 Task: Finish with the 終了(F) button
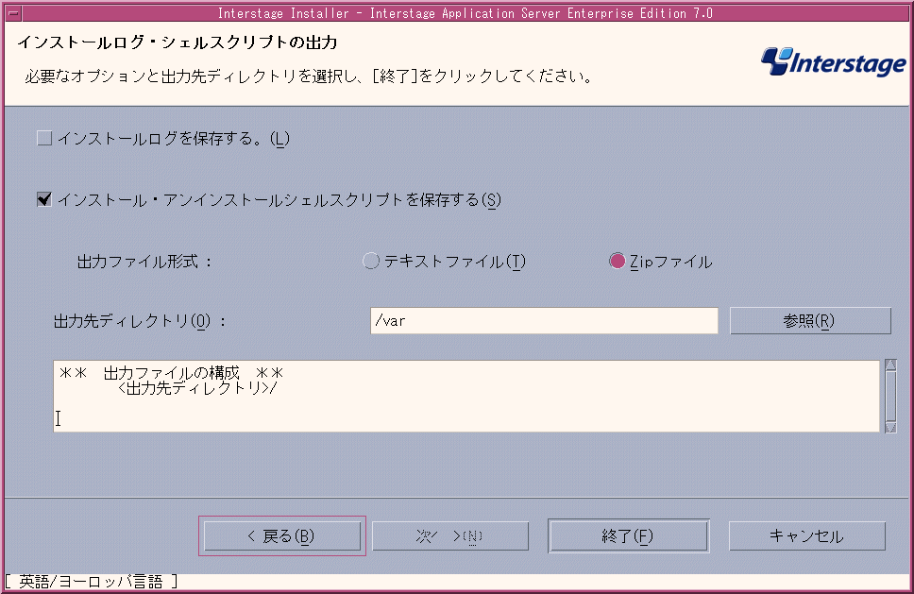coord(629,535)
